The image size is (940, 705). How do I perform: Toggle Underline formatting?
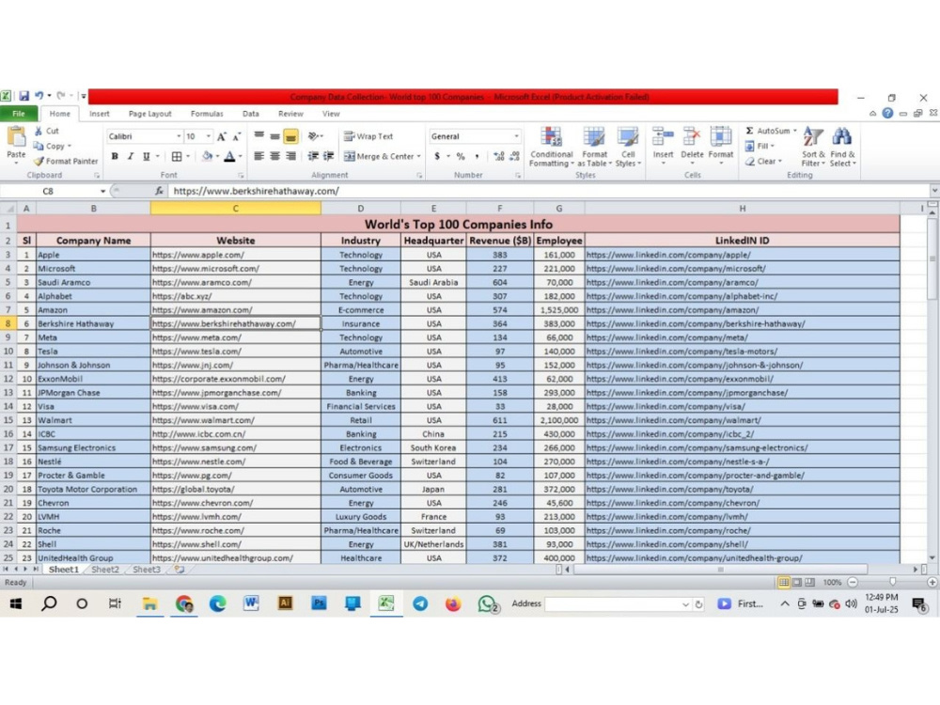(x=146, y=156)
